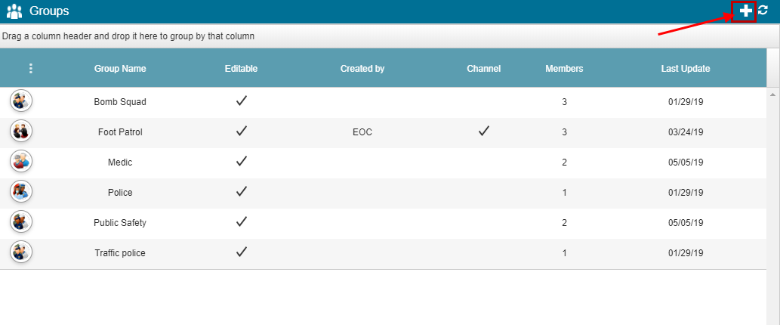Open the Traffic police group name
This screenshot has height=325, width=780.
(x=120, y=253)
